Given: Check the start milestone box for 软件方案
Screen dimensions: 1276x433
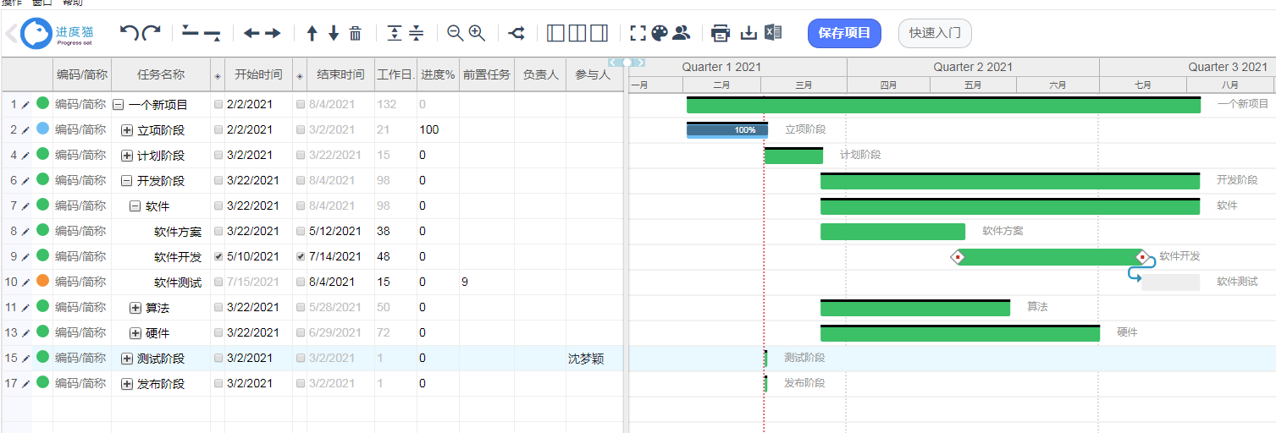Looking at the screenshot, I should [x=219, y=231].
